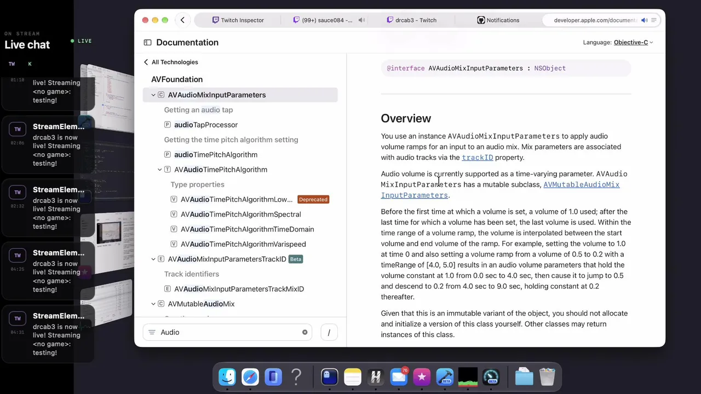This screenshot has width=701, height=394.
Task: Collapse the AVMutableAudioMix tree node
Action: (153, 304)
